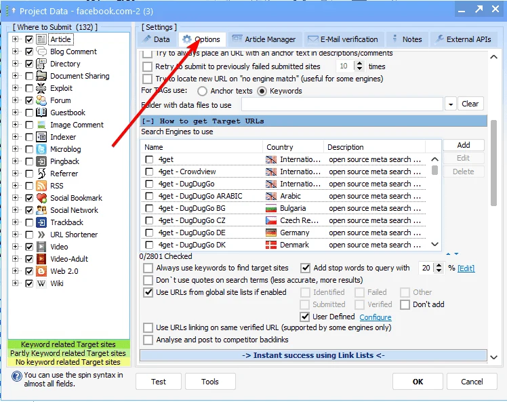Click the Clear button
This screenshot has height=402, width=507.
click(470, 104)
